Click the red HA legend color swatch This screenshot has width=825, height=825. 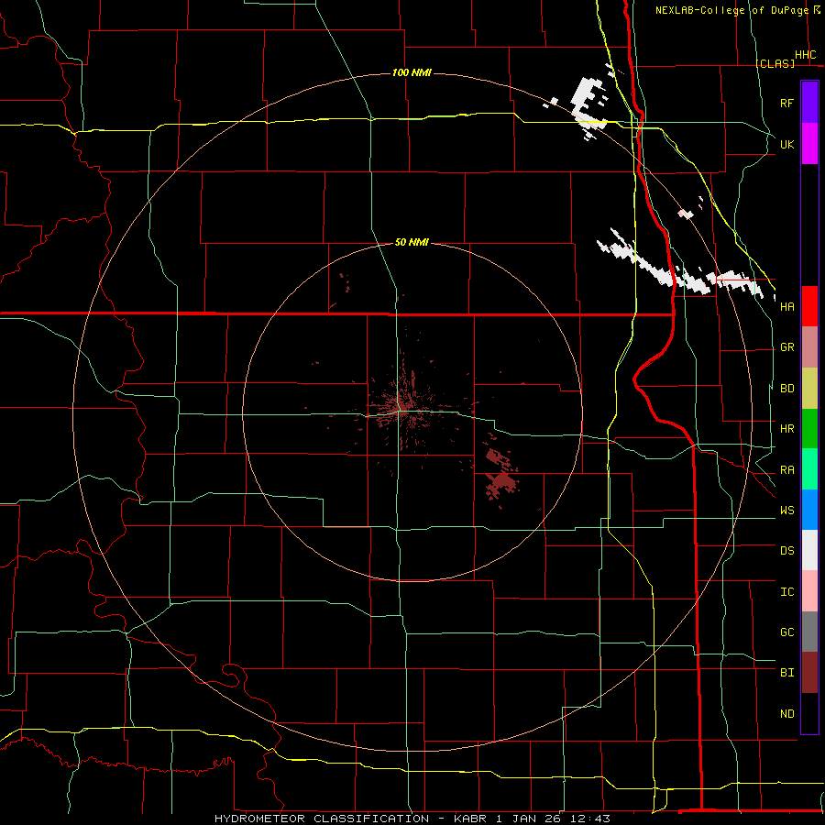809,306
